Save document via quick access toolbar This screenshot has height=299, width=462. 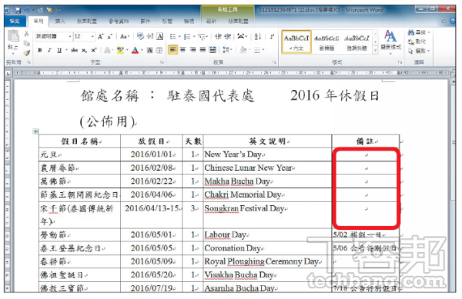[18, 11]
